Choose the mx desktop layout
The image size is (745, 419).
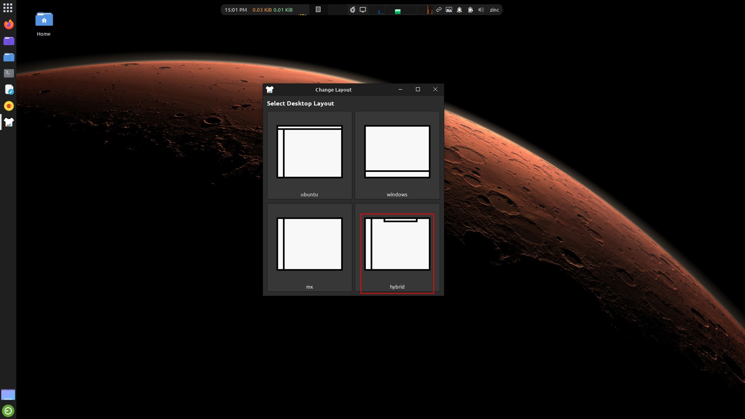point(309,248)
